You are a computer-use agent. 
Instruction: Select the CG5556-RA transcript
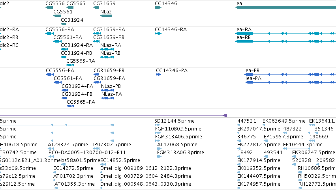click(x=49, y=34)
